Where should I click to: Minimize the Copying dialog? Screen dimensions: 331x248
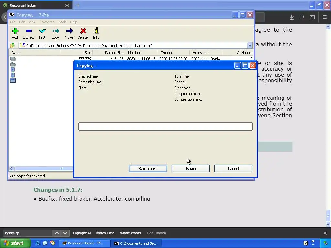(x=238, y=66)
